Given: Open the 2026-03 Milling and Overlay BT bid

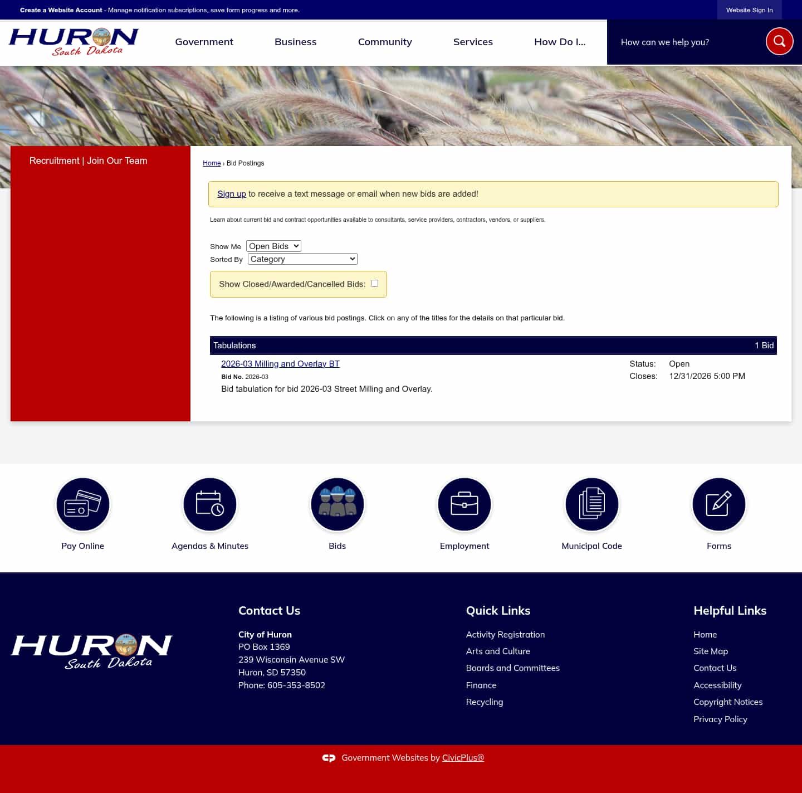Looking at the screenshot, I should 280,363.
